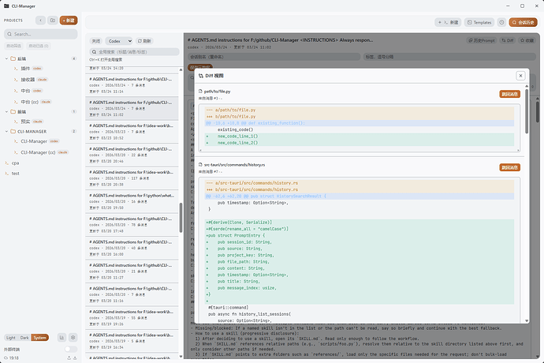Collapse the 前端 folder

pyautogui.click(x=6, y=112)
